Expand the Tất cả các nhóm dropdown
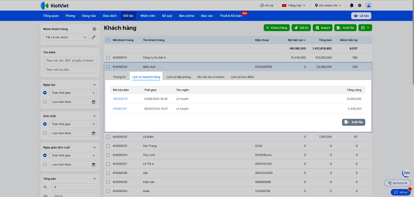Image resolution: width=414 pixels, height=197 pixels. pos(66,37)
